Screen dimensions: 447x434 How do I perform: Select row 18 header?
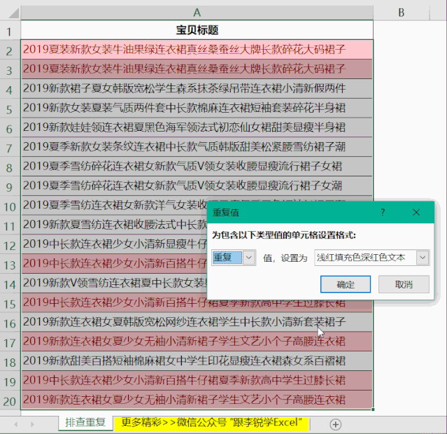click(10, 363)
